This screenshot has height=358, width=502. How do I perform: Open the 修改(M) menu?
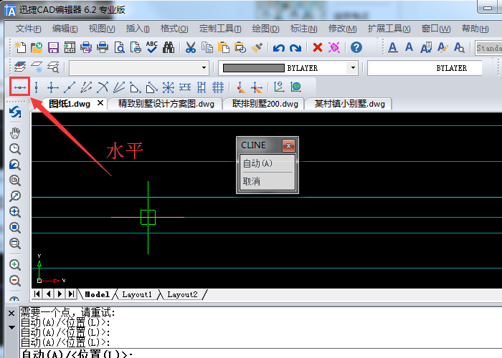coord(343,29)
